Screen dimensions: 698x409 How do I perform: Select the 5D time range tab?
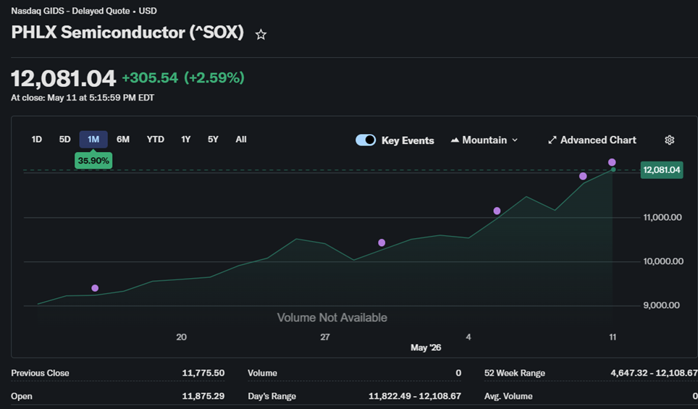(x=64, y=139)
